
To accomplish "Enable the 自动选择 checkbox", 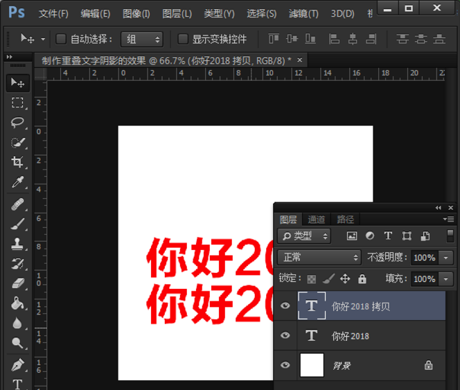I will [x=61, y=39].
